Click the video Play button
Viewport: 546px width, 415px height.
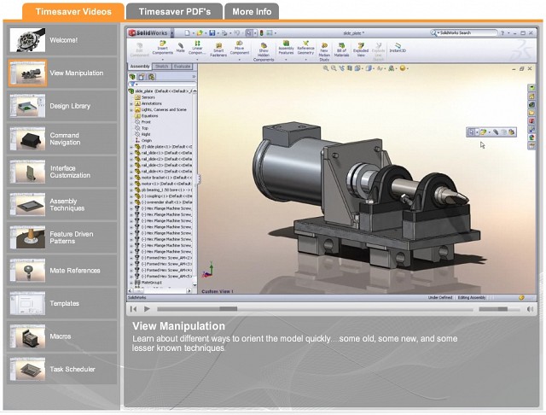tap(147, 309)
